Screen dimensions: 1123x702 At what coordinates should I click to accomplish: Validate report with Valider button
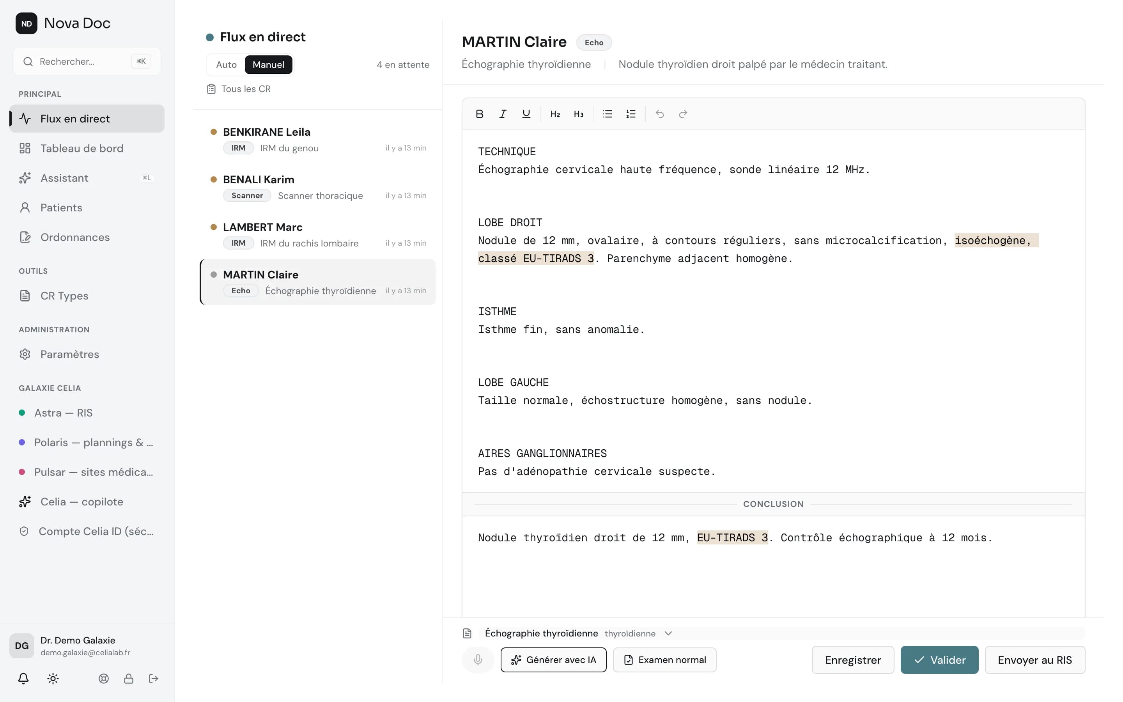[x=939, y=660]
